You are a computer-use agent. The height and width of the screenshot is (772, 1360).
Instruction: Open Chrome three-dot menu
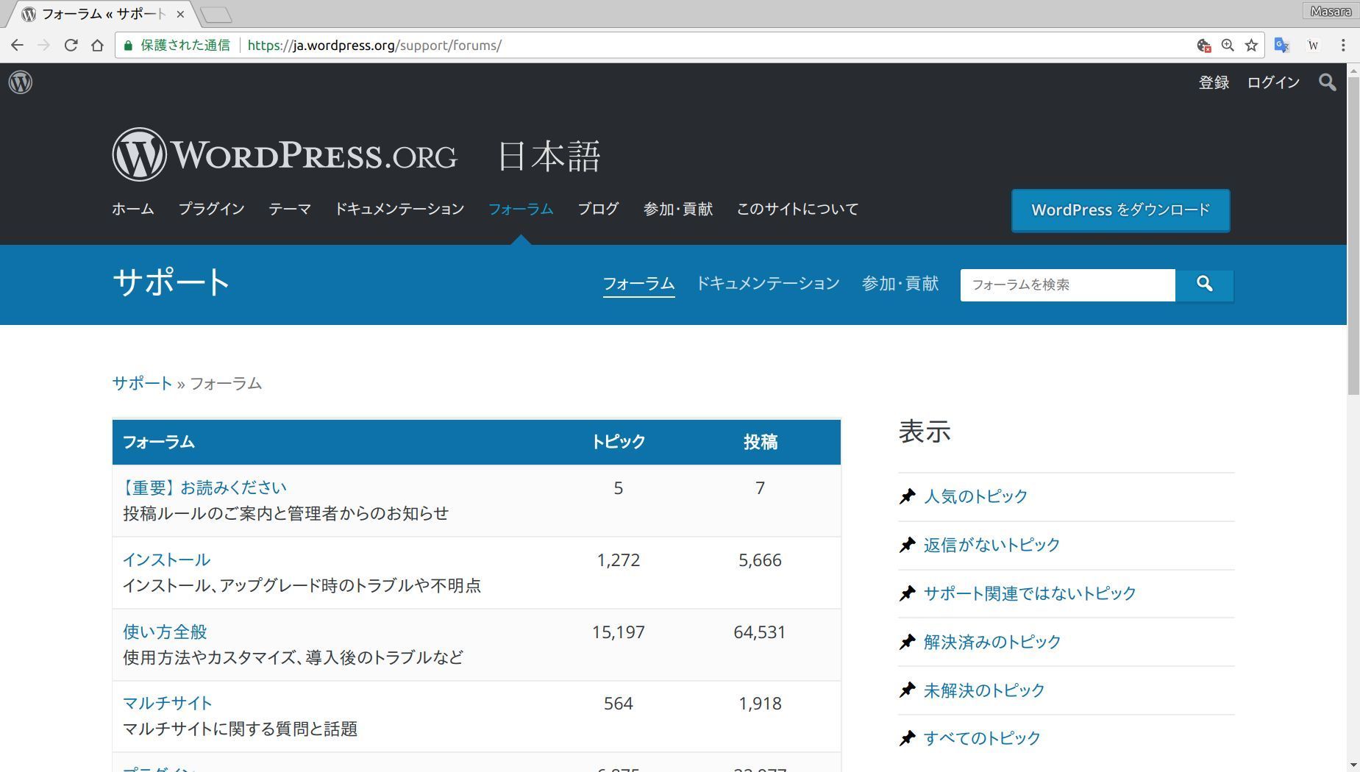click(1343, 46)
